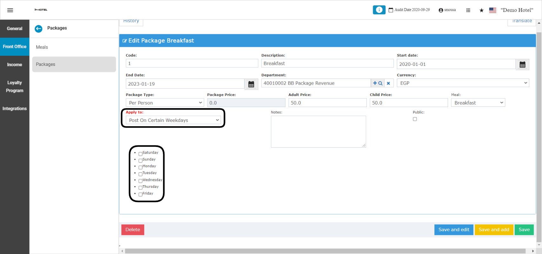Expand the Currency dropdown
This screenshot has height=254, width=542.
coord(463,83)
